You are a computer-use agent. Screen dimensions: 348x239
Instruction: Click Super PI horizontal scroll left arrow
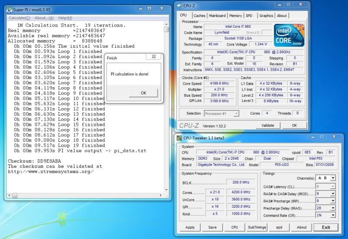pos(9,196)
